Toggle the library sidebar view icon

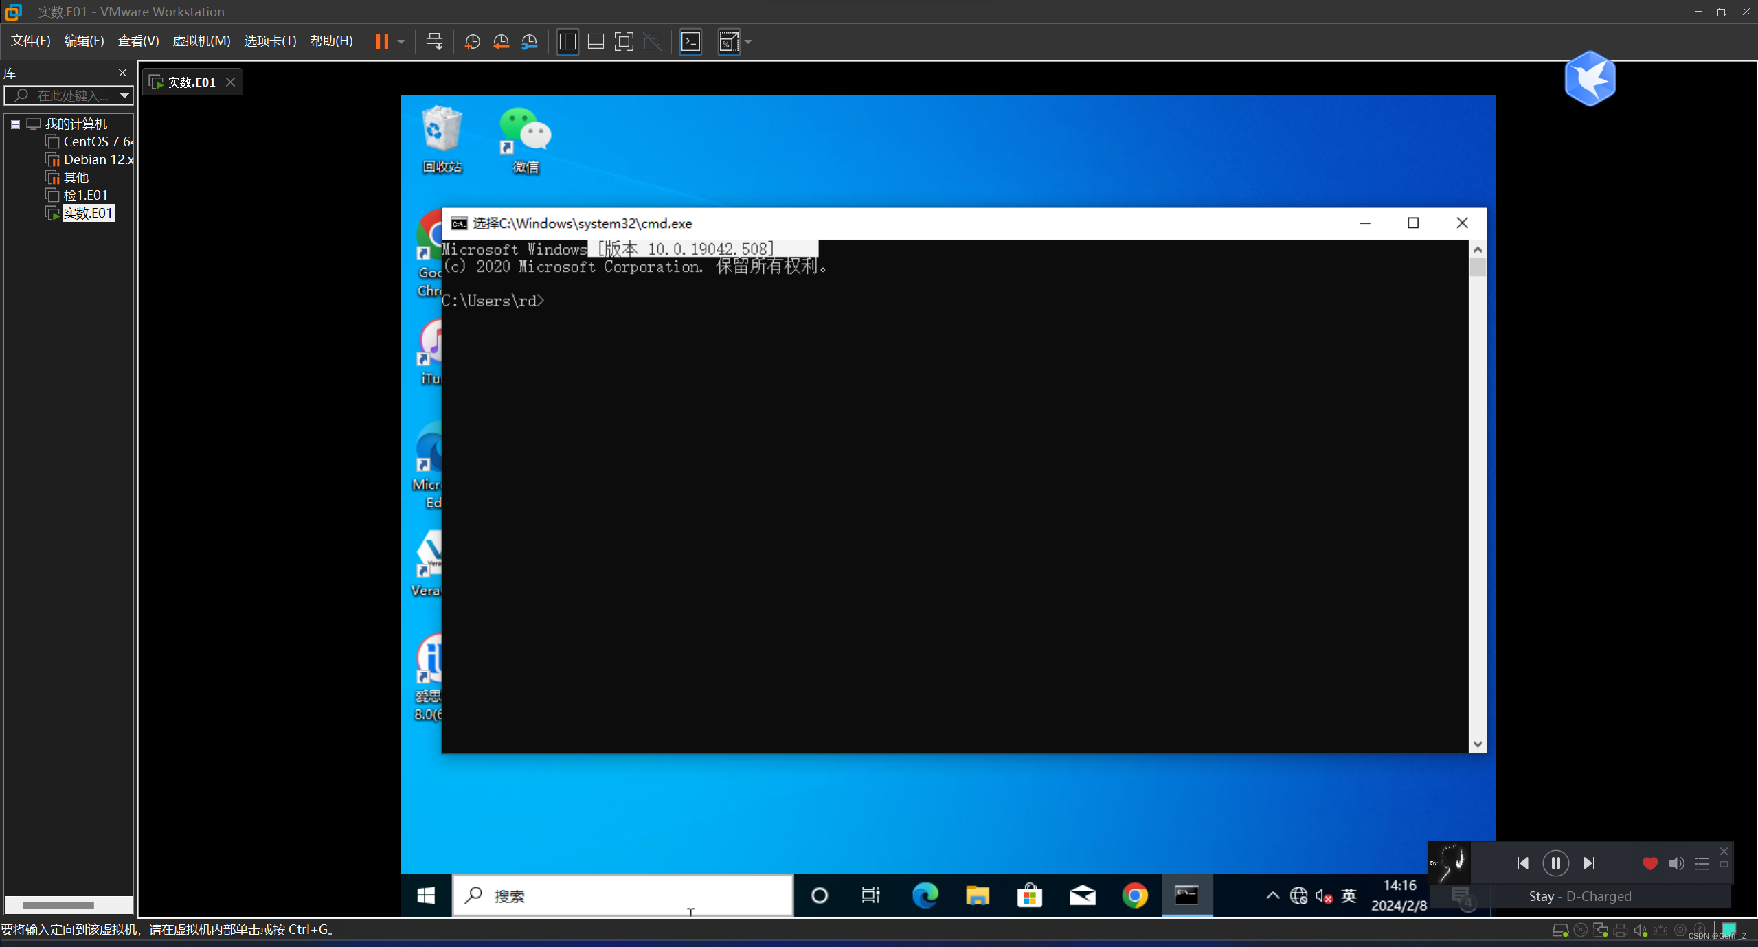coord(567,42)
